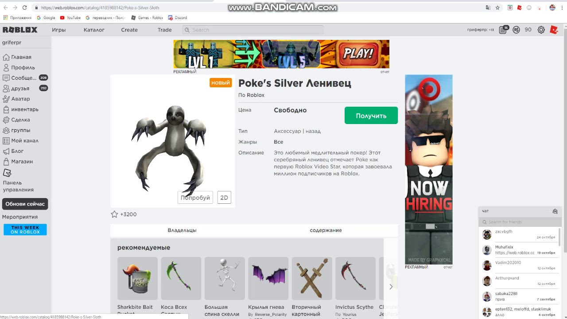The image size is (567, 319).
Task: Open the Roblox creator link under the title
Action: (x=256, y=95)
